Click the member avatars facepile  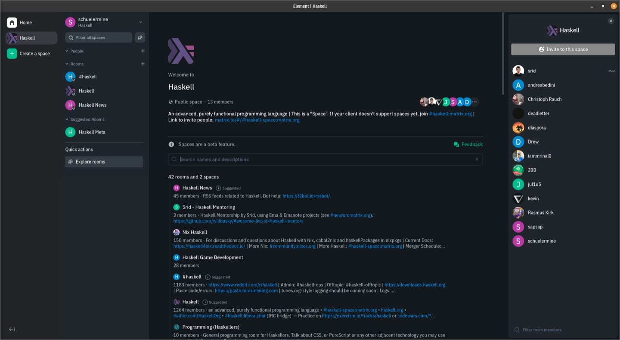(449, 102)
